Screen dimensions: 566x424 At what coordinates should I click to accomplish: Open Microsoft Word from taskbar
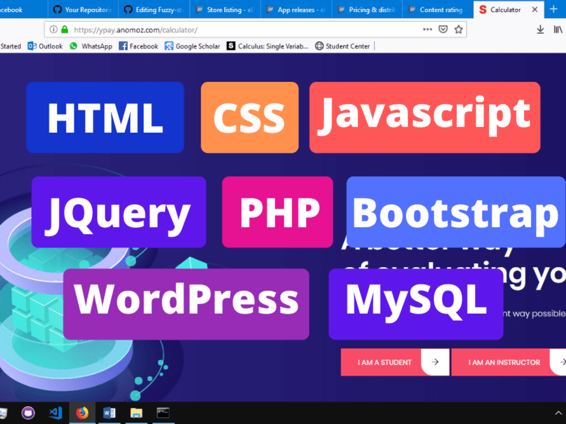[x=109, y=413]
